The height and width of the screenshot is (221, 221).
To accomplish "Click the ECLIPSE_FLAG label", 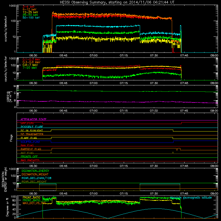I will 30,142.
